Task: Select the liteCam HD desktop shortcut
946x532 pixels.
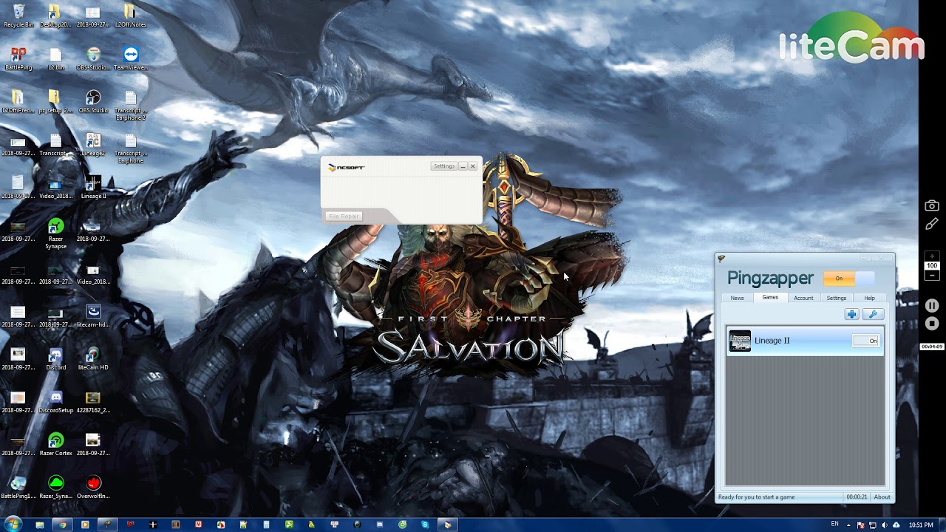Action: tap(93, 359)
